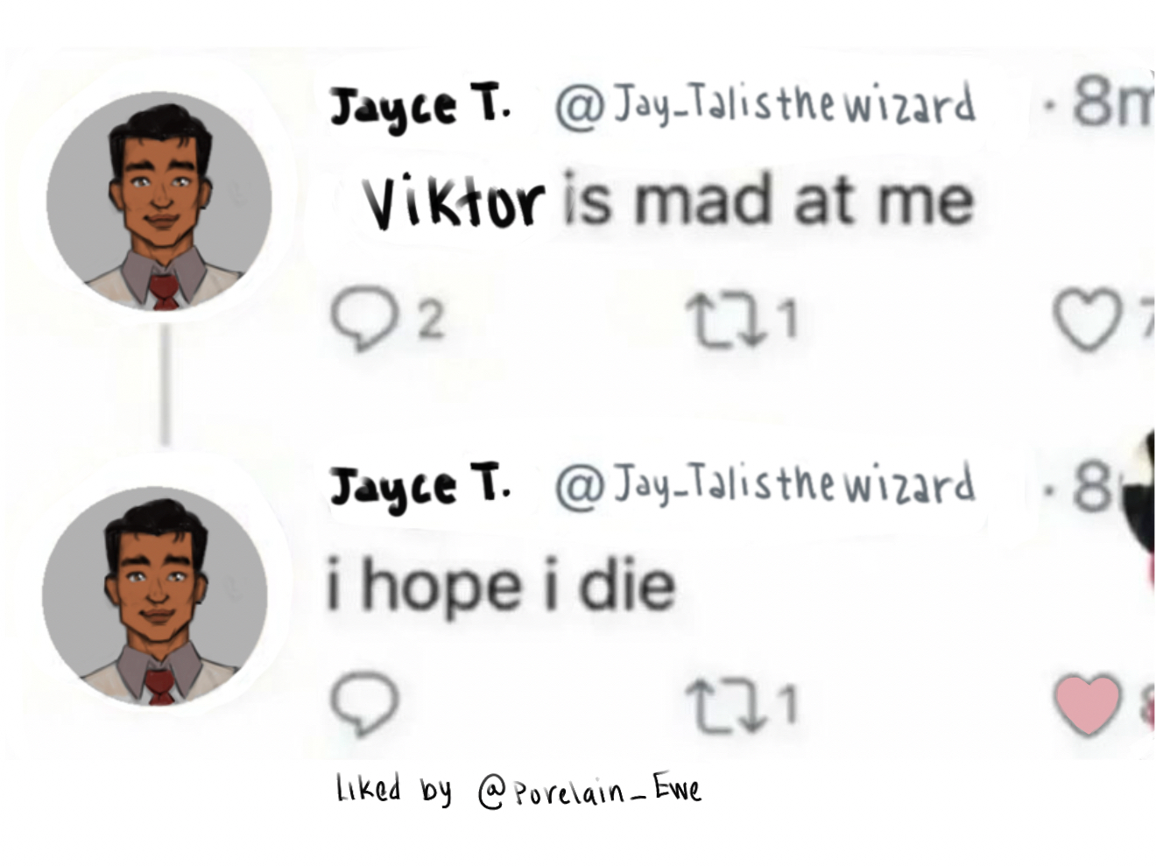This screenshot has width=1156, height=866.
Task: Open the "Viktor is mad at me" tweet text
Action: pyautogui.click(x=668, y=201)
